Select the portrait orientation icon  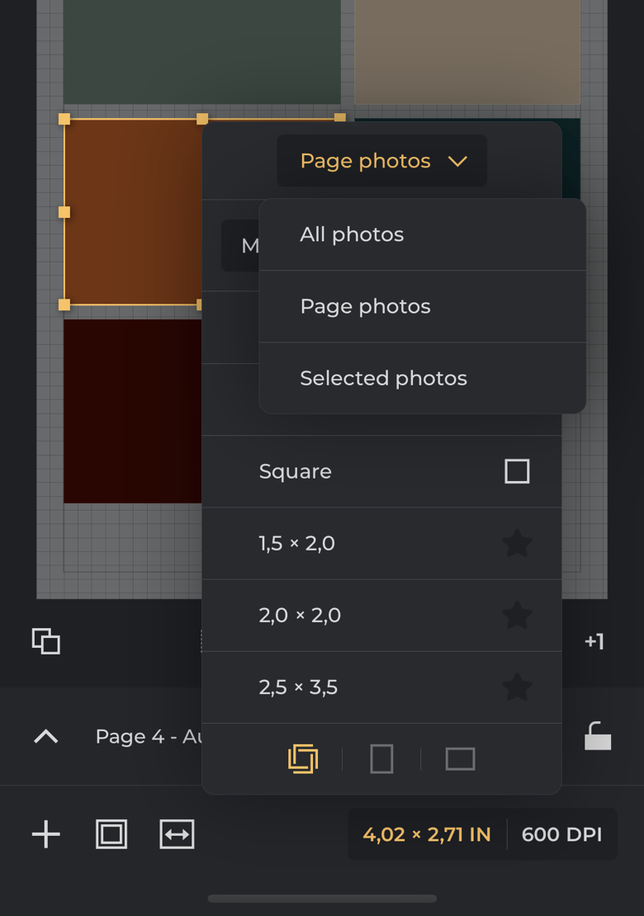[381, 758]
